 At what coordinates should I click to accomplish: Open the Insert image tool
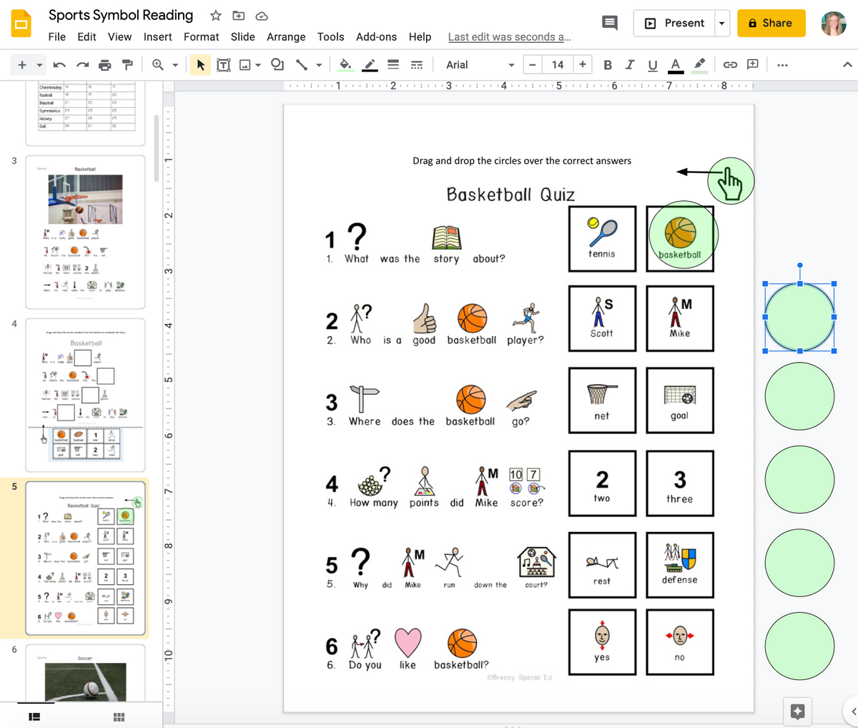click(245, 64)
